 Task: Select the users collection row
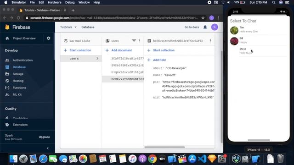click(81, 59)
